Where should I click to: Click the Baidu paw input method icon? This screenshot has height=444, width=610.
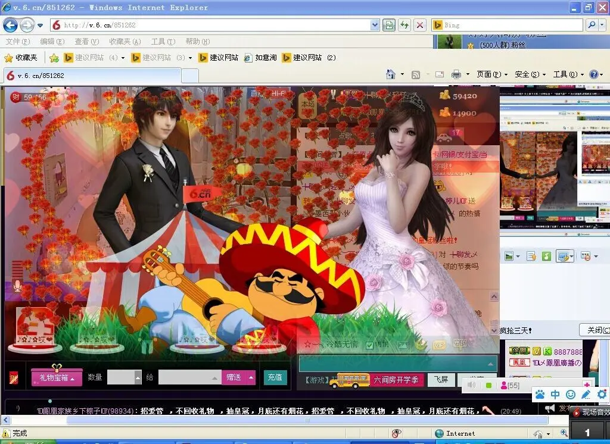[540, 395]
